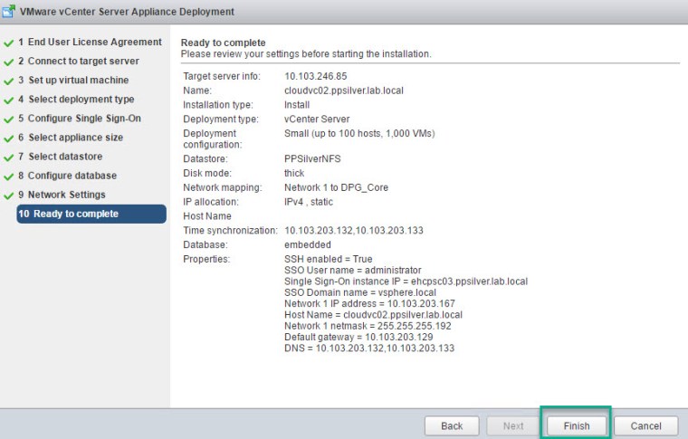Click Host Name = cloudvc02.ppsilver.lab.local property
The image size is (688, 439).
tap(373, 315)
